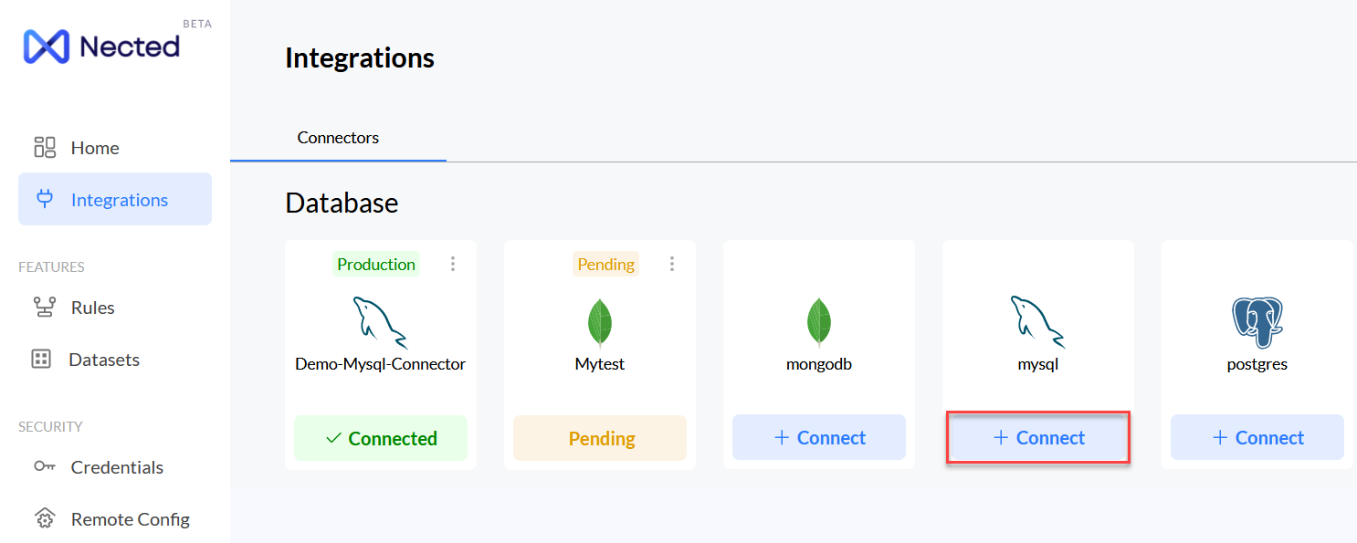This screenshot has height=543, width=1357.
Task: Click the mongodb leaf logo
Action: [x=819, y=322]
